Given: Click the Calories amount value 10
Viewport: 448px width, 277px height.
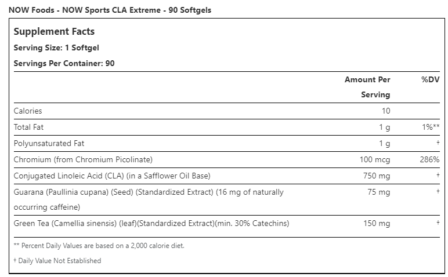Looking at the screenshot, I should 386,111.
